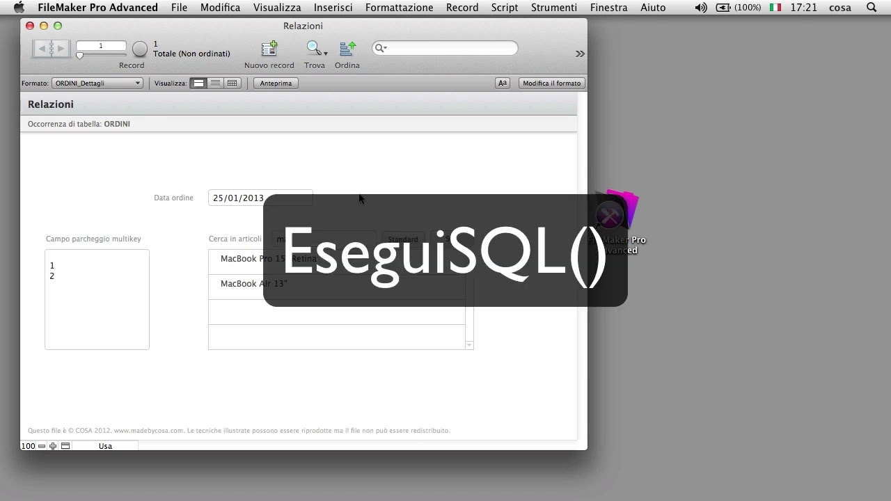Image resolution: width=891 pixels, height=501 pixels.
Task: Open the Script menu
Action: (x=505, y=8)
